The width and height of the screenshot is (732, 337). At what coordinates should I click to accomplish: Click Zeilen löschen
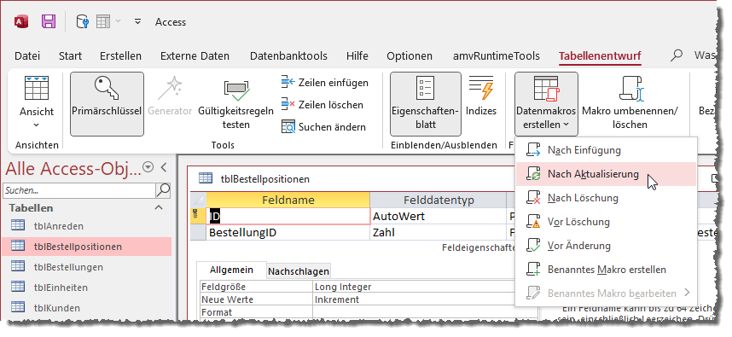[x=322, y=105]
